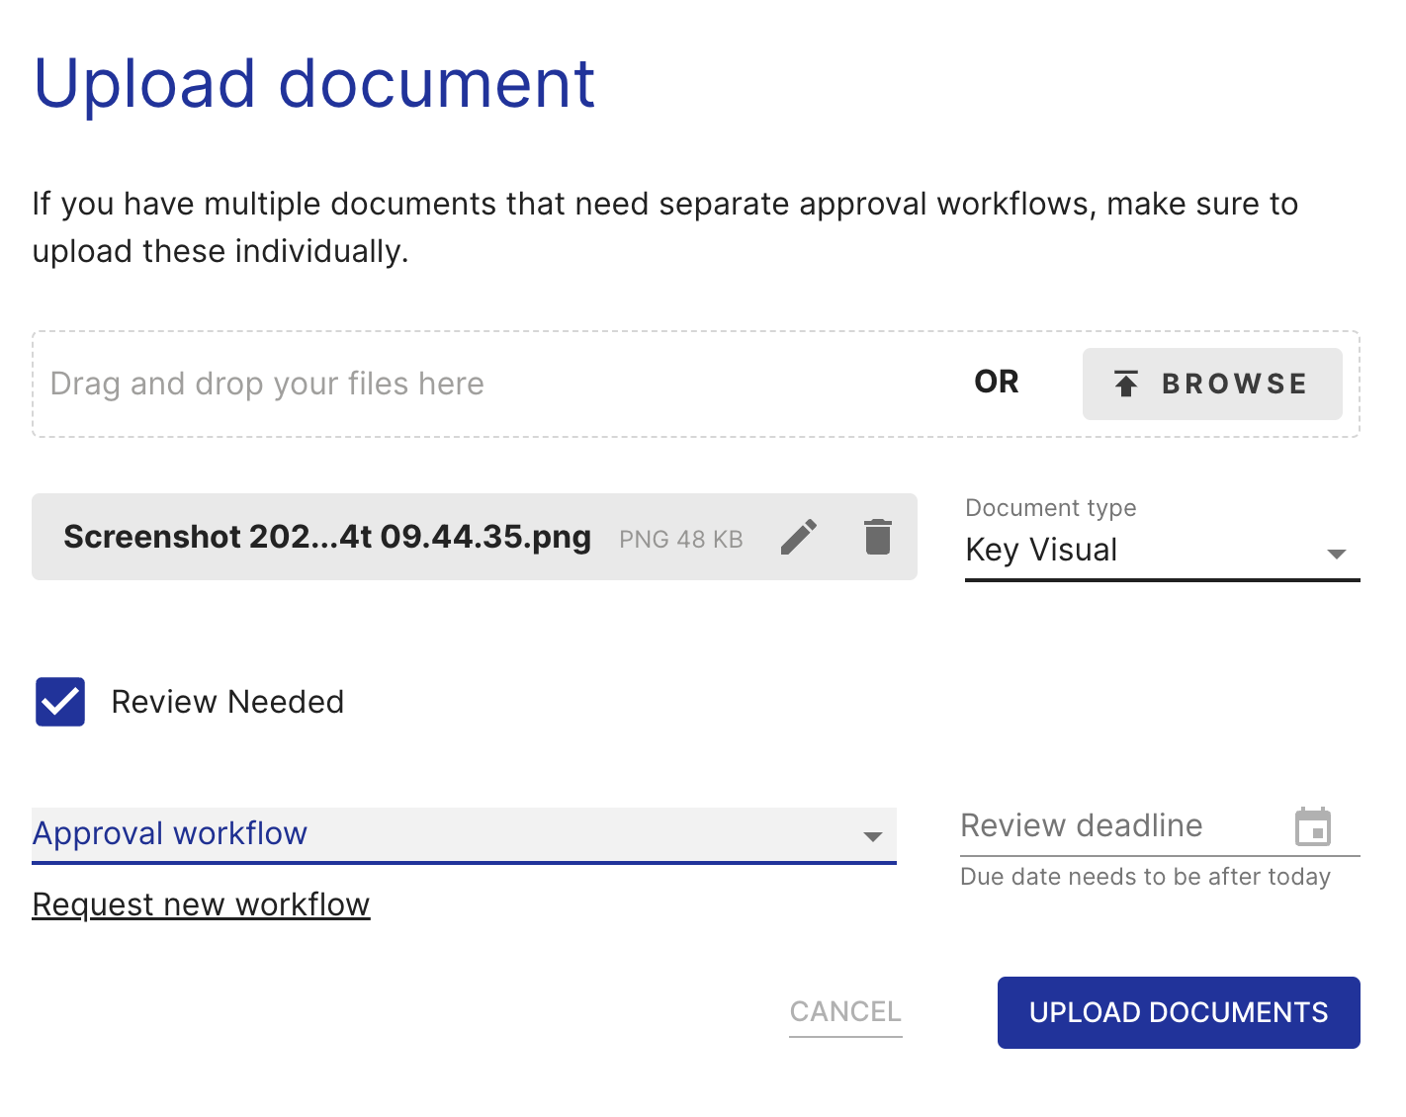Click the Browse button
This screenshot has height=1117, width=1406.
1212,384
